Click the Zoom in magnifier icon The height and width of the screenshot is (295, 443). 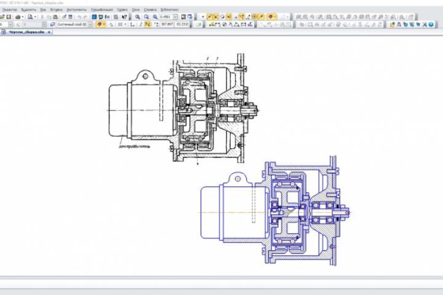coord(137,17)
